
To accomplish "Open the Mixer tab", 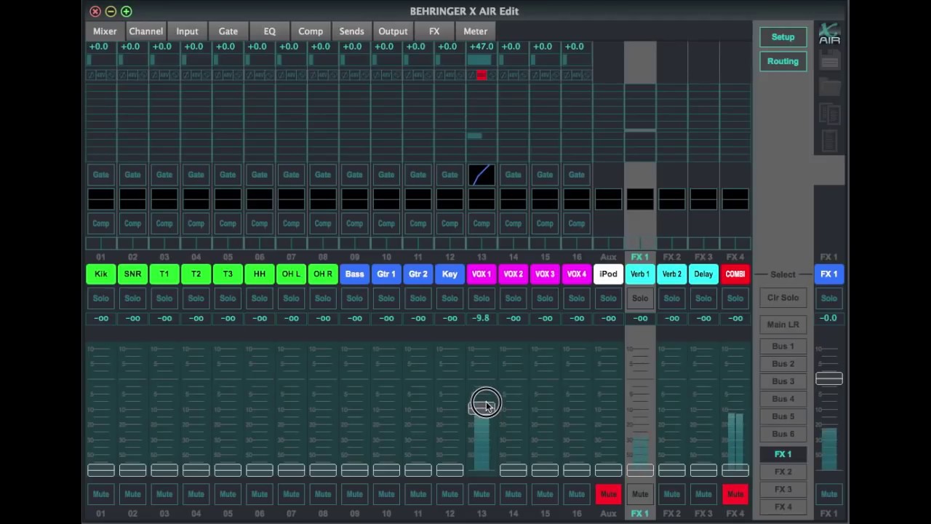I will [x=105, y=31].
